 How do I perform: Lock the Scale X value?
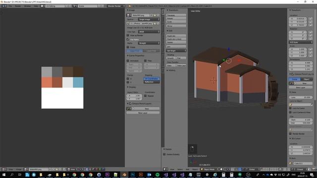pyautogui.click(x=311, y=49)
